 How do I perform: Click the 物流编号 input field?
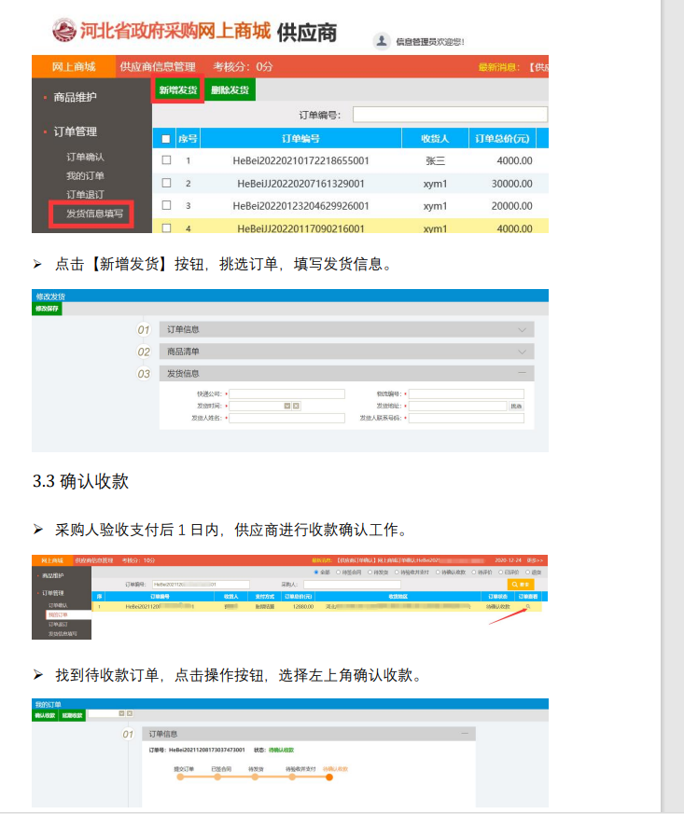coord(466,394)
